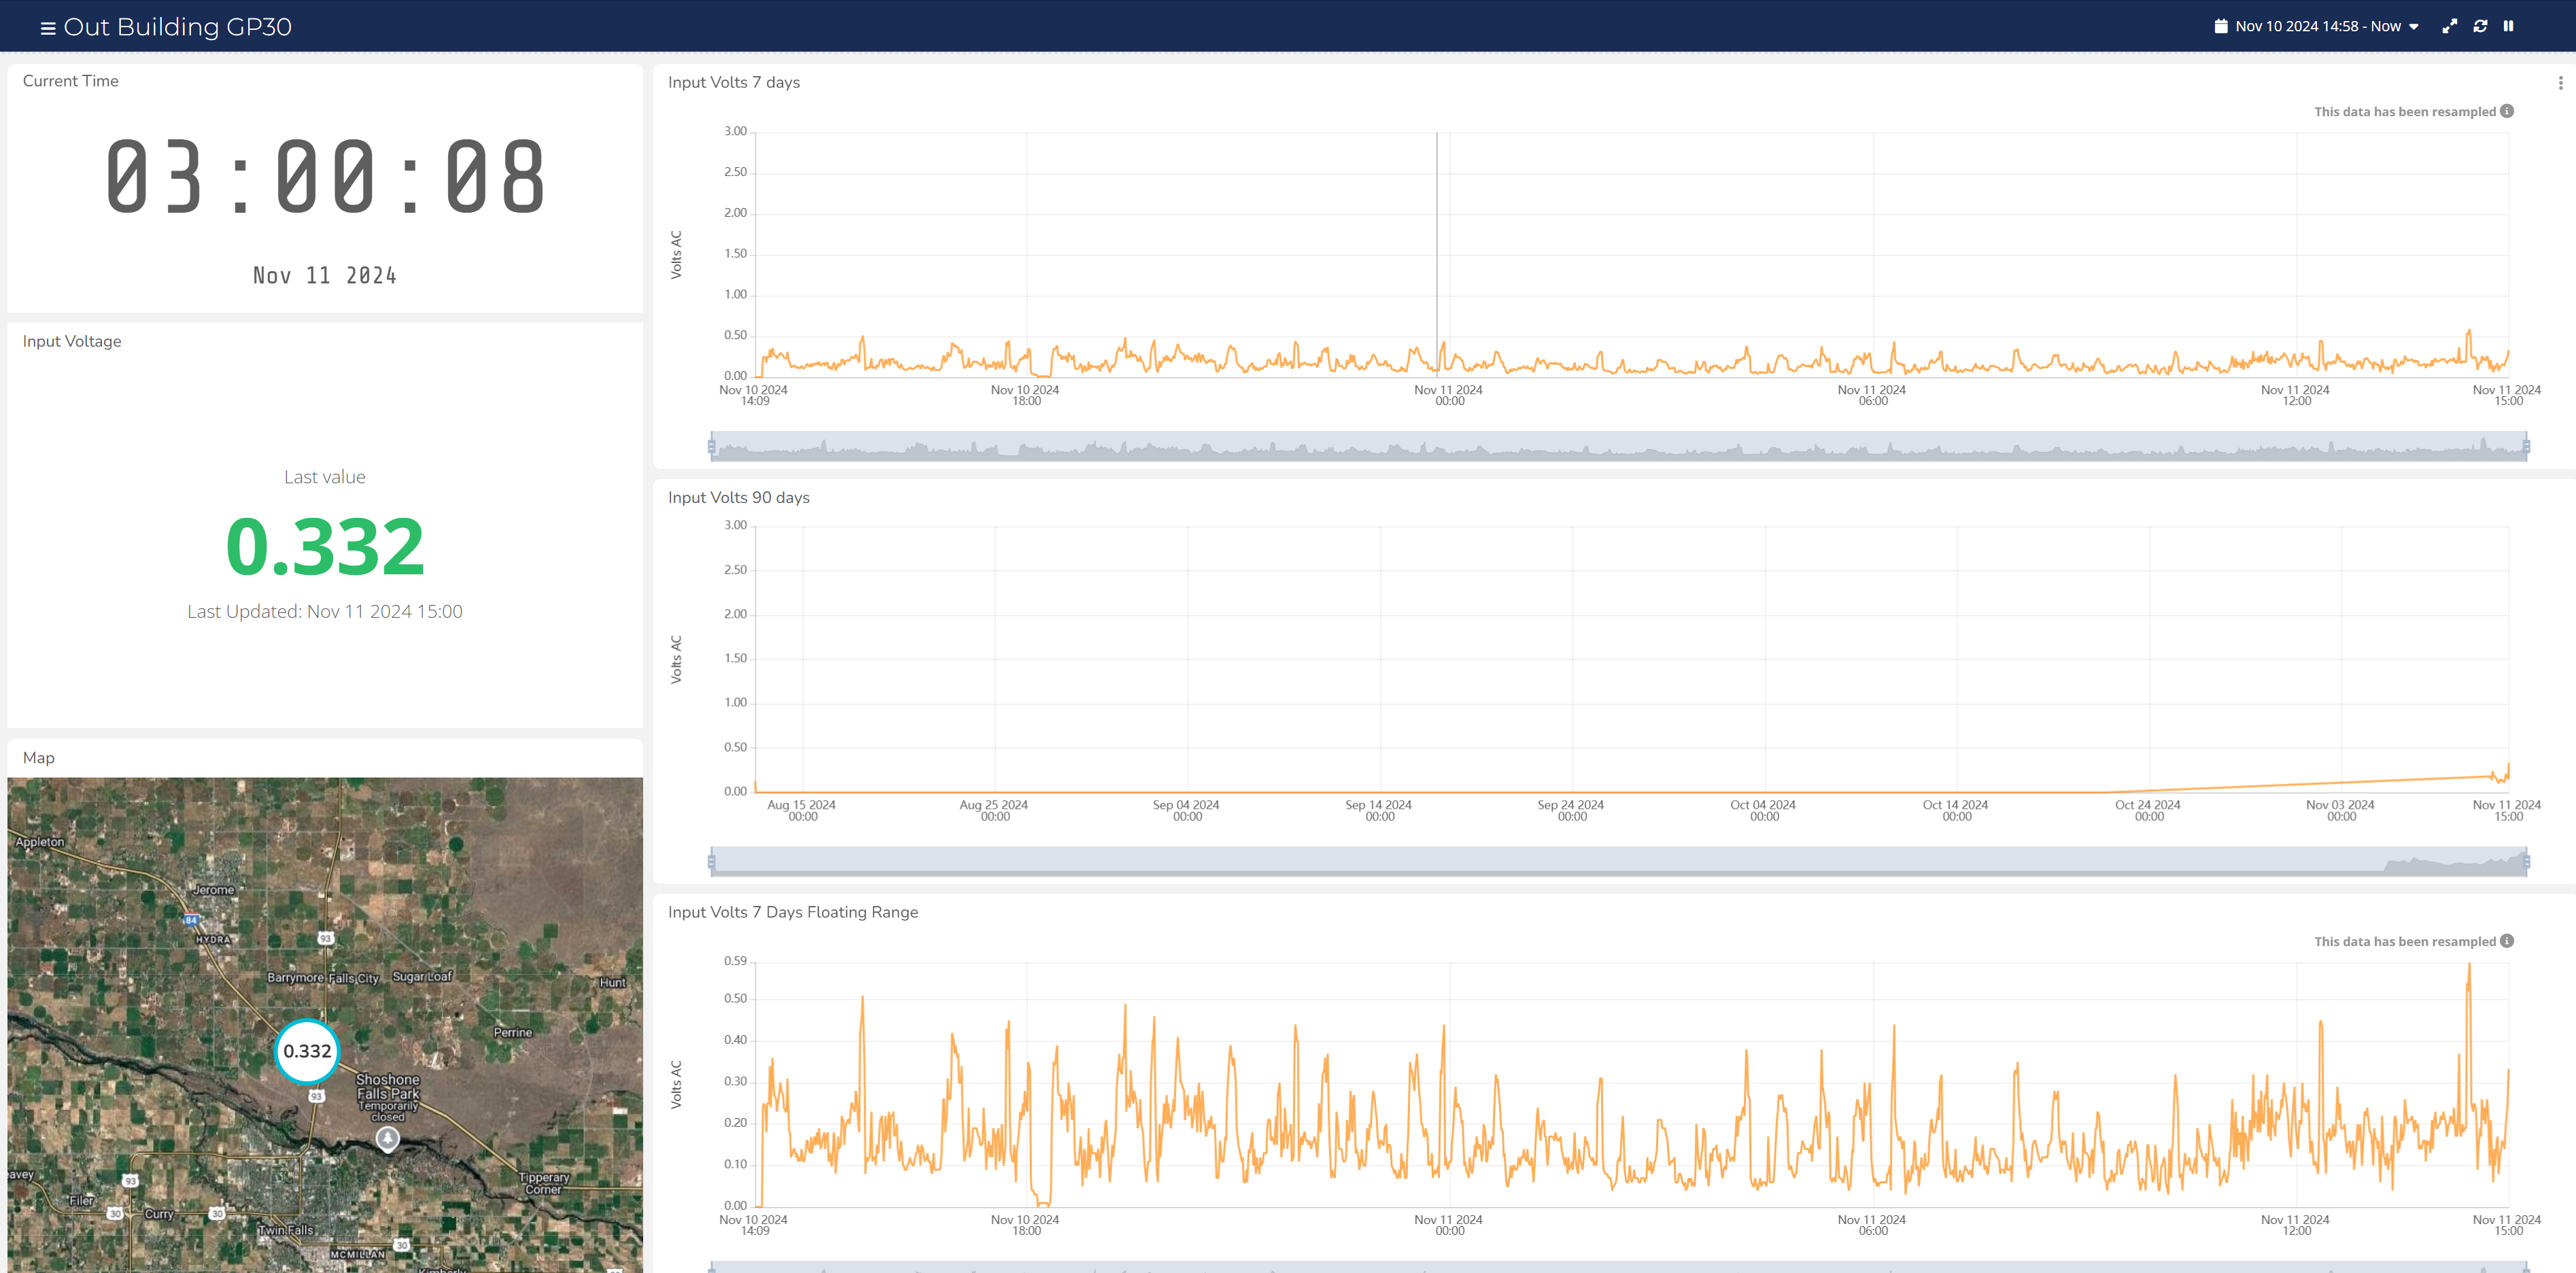Pause real-time updates with the pause icon
The width and height of the screenshot is (2576, 1273).
click(2508, 26)
